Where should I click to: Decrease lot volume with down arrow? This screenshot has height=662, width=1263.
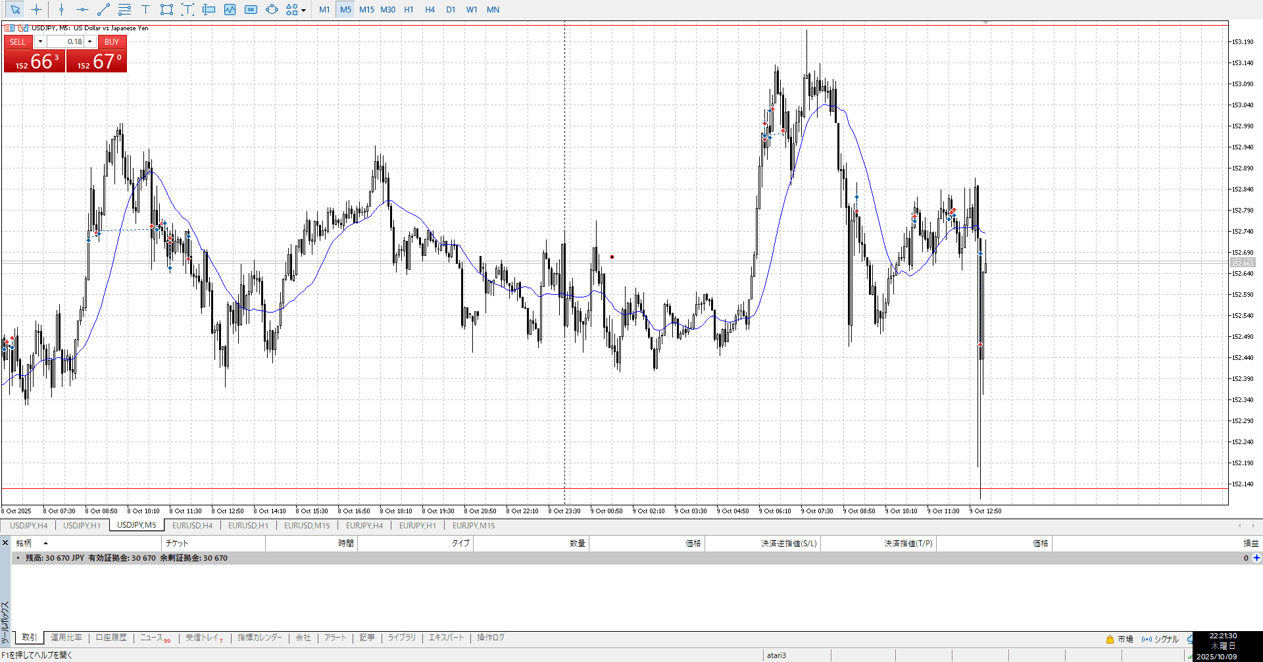click(x=40, y=41)
